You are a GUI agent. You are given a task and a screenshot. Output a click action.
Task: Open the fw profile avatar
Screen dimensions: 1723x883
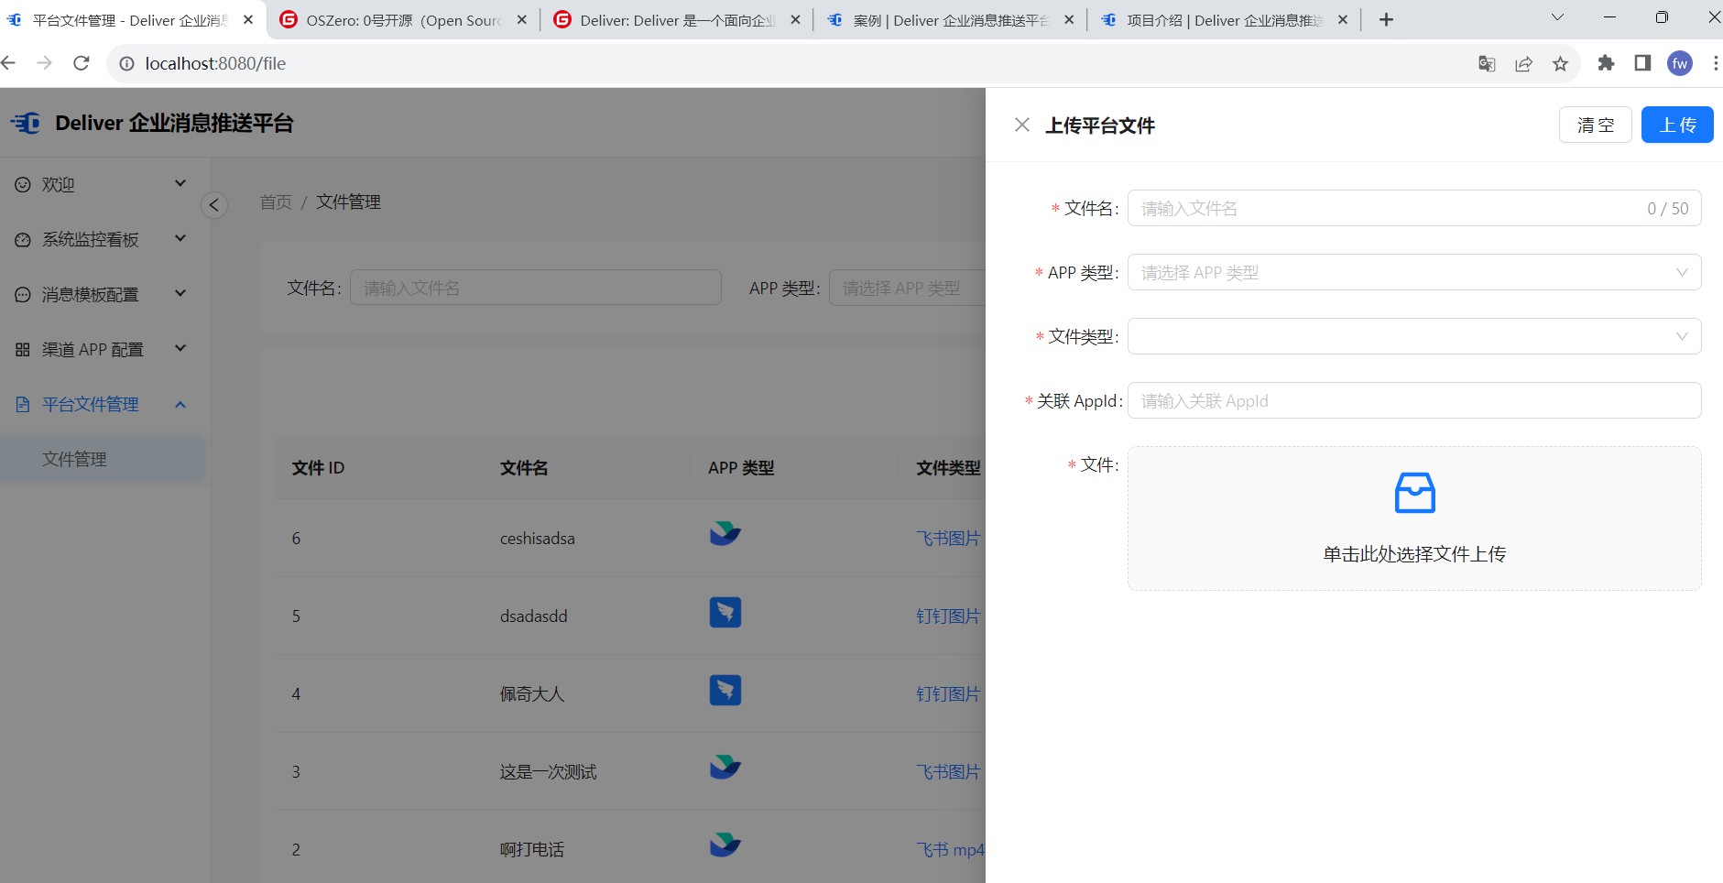coord(1680,63)
